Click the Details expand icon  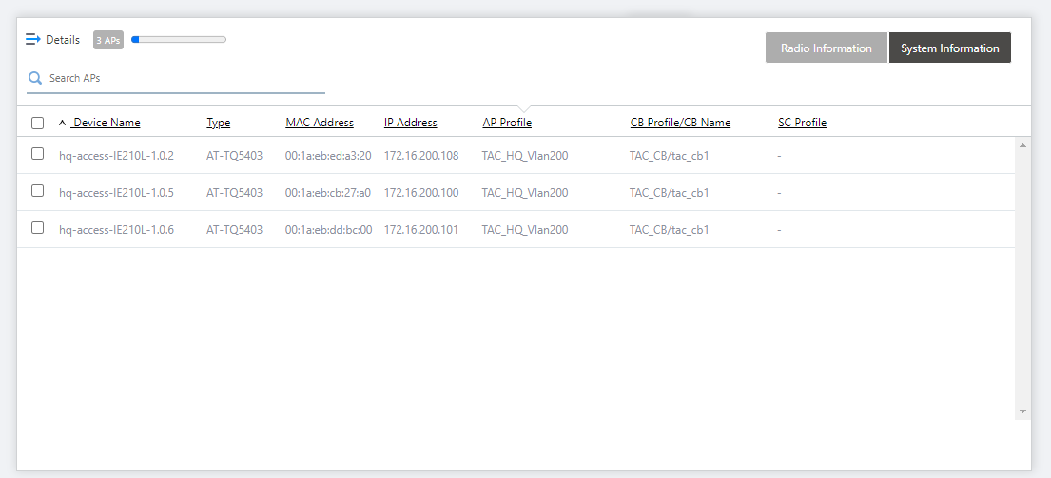click(x=32, y=40)
